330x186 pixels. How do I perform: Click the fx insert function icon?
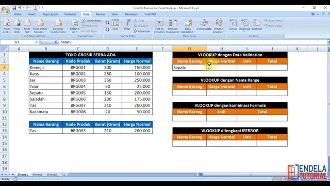pos(56,42)
